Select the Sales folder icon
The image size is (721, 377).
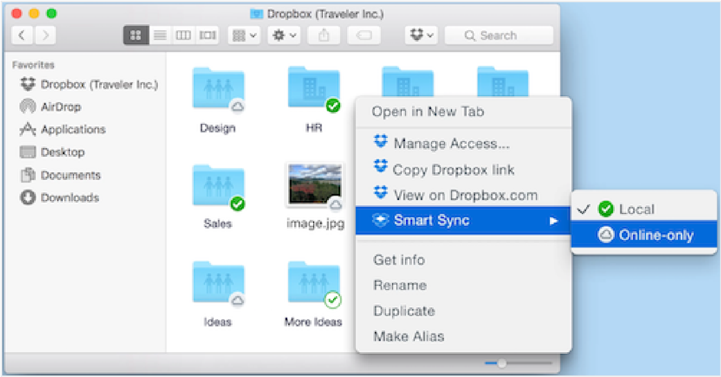[218, 185]
